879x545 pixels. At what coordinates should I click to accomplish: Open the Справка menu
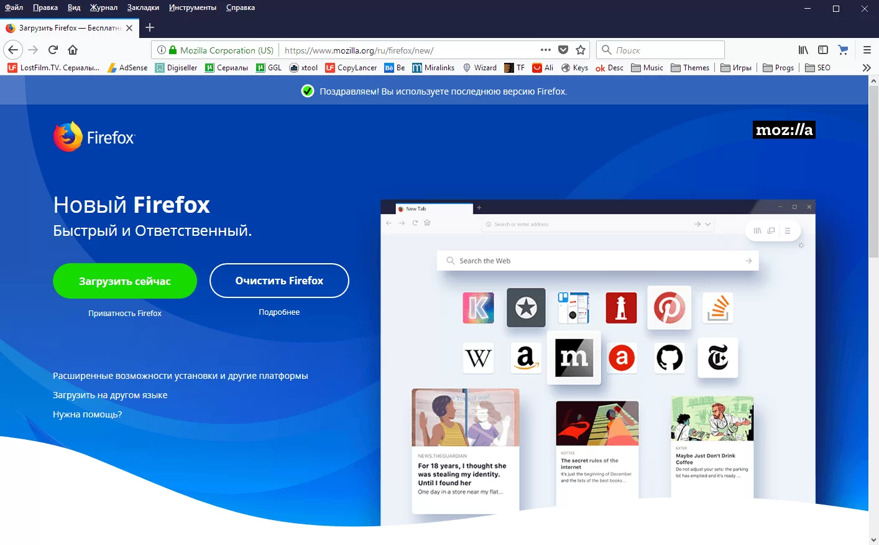(x=241, y=7)
